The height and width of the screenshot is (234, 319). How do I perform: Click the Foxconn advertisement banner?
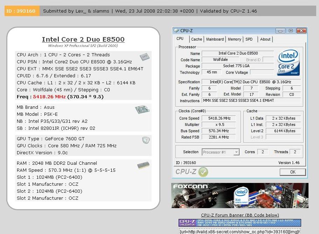240,196
